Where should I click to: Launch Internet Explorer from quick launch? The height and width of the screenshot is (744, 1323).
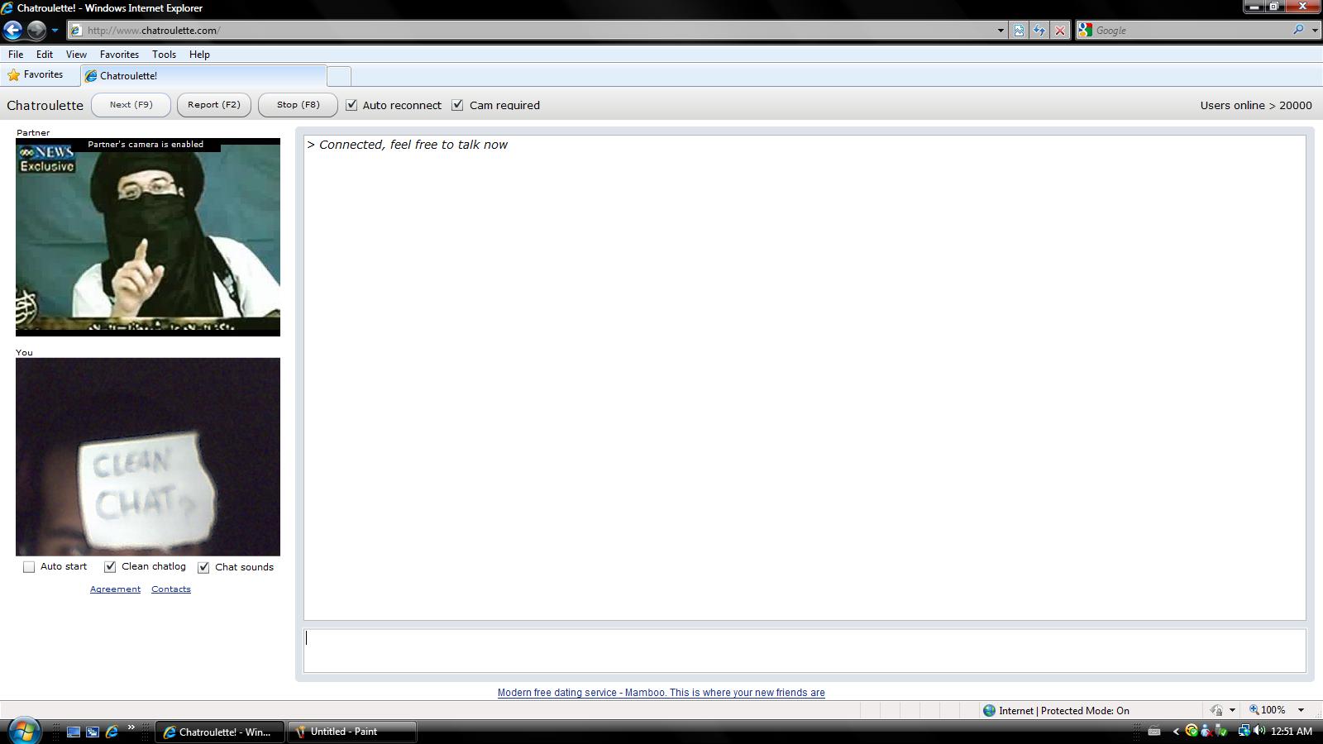point(112,732)
